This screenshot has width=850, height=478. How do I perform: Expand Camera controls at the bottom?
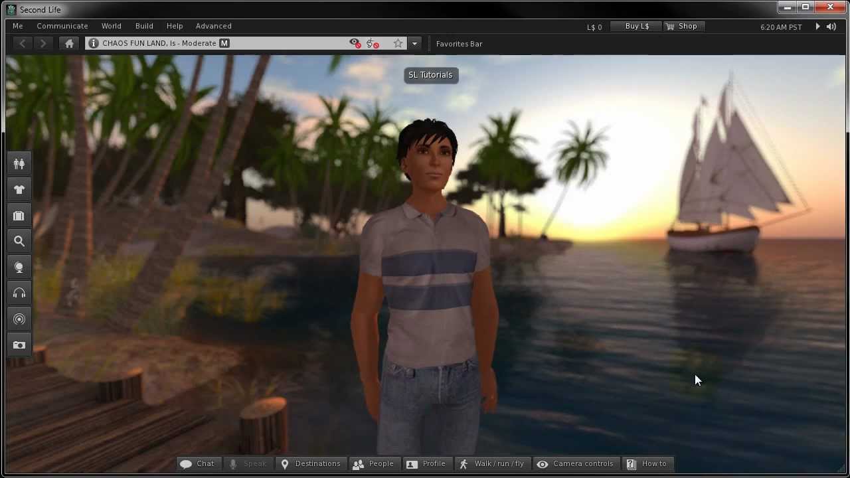[576, 463]
